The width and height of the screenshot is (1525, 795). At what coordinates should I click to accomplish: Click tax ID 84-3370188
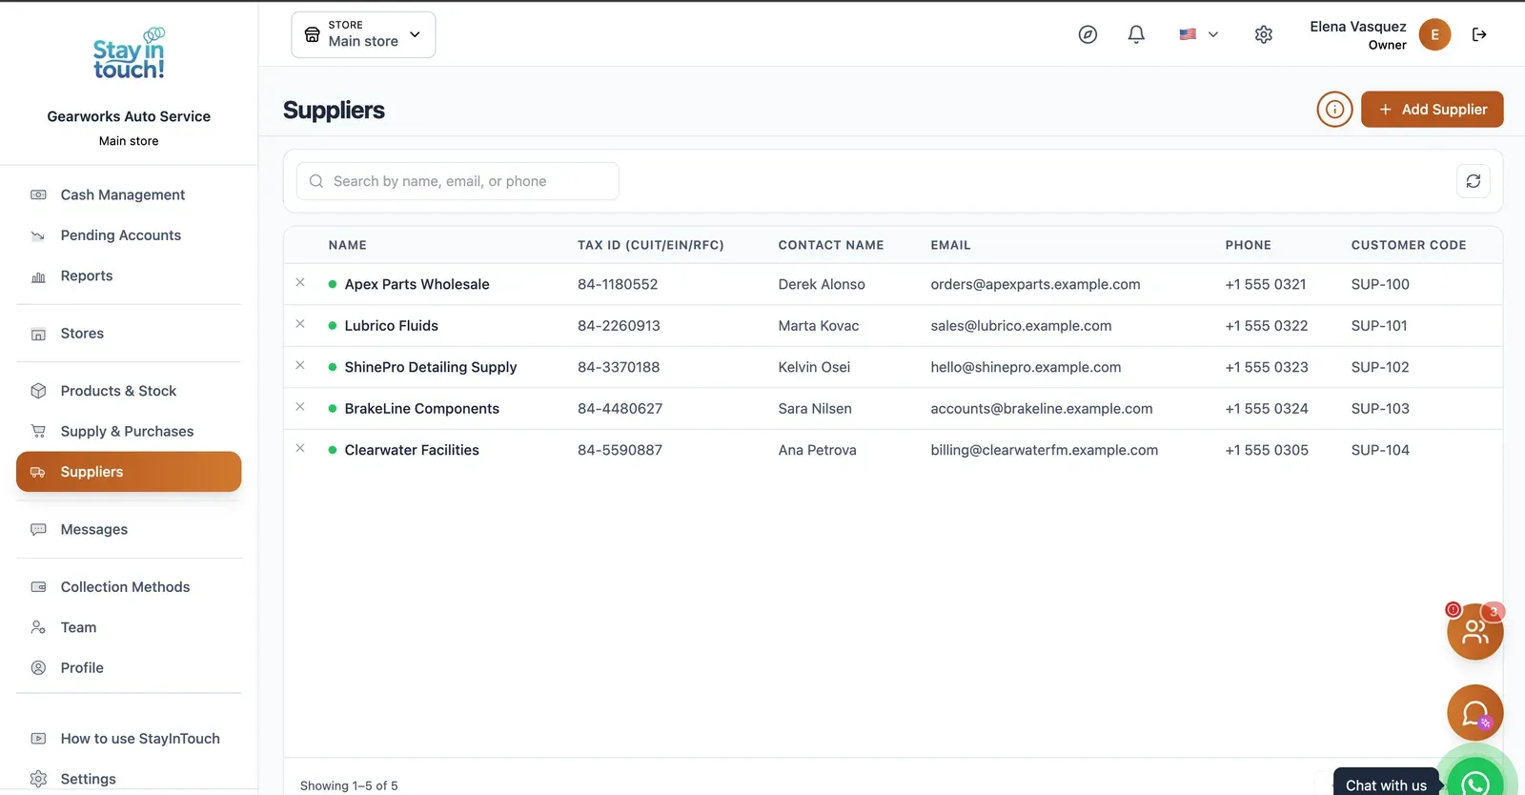(x=619, y=367)
